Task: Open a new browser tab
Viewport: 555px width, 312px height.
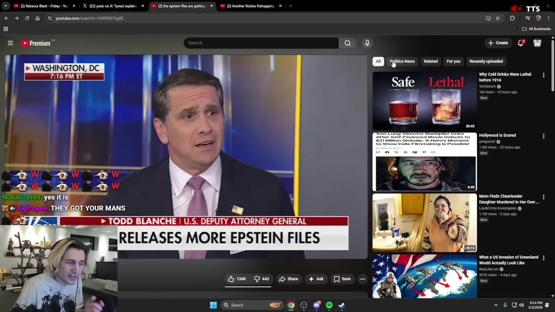Action: point(291,6)
